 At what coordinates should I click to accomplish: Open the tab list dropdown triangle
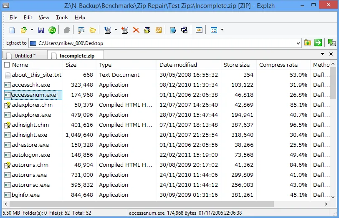pyautogui.click(x=322, y=54)
